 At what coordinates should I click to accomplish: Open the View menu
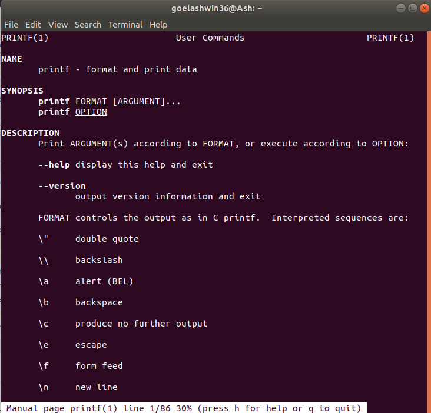click(x=58, y=25)
